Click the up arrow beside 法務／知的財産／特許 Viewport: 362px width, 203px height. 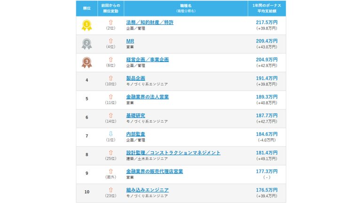[111, 22]
